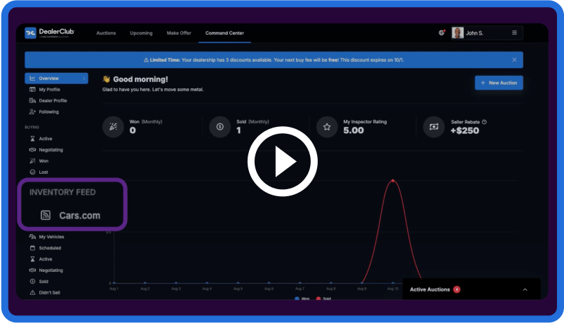Image resolution: width=564 pixels, height=323 pixels.
Task: Open Didn't Sell in sidebar
Action: pyautogui.click(x=49, y=292)
